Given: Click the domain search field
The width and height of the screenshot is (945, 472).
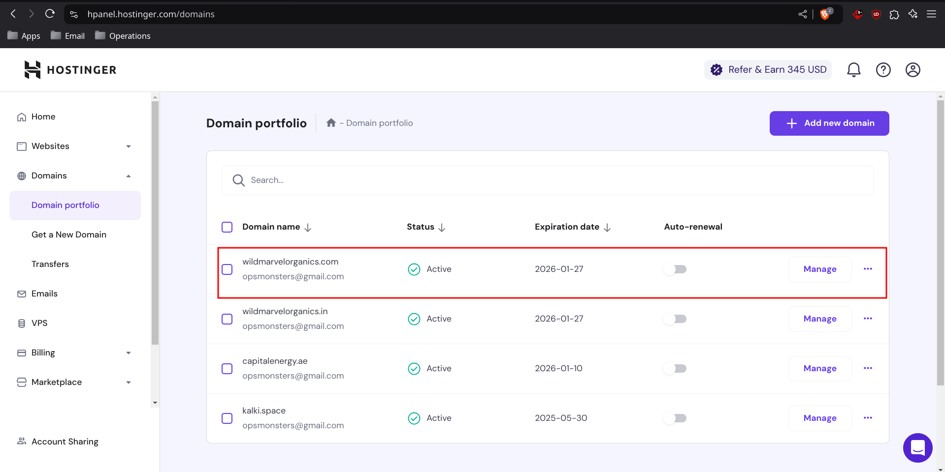Looking at the screenshot, I should (547, 180).
